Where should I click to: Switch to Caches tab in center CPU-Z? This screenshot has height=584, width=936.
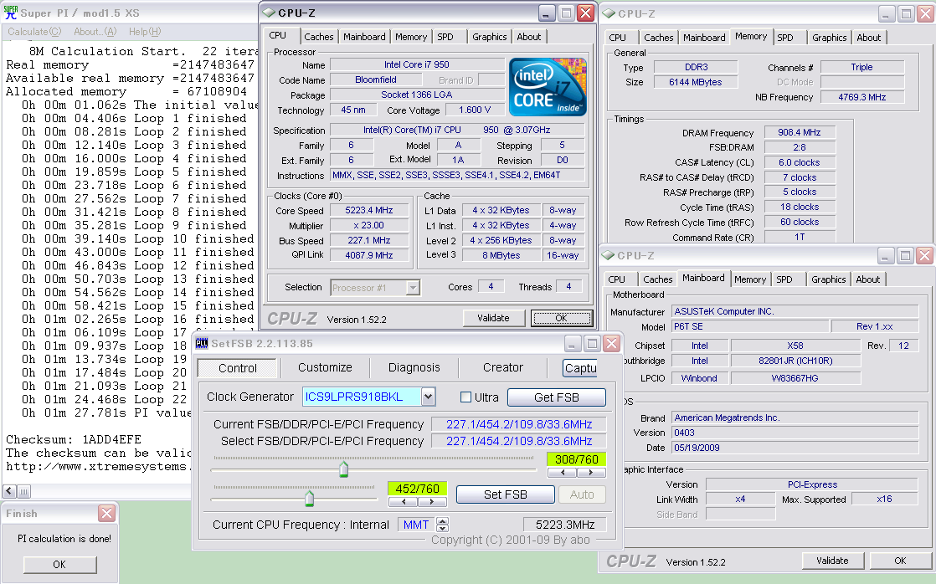click(x=319, y=36)
